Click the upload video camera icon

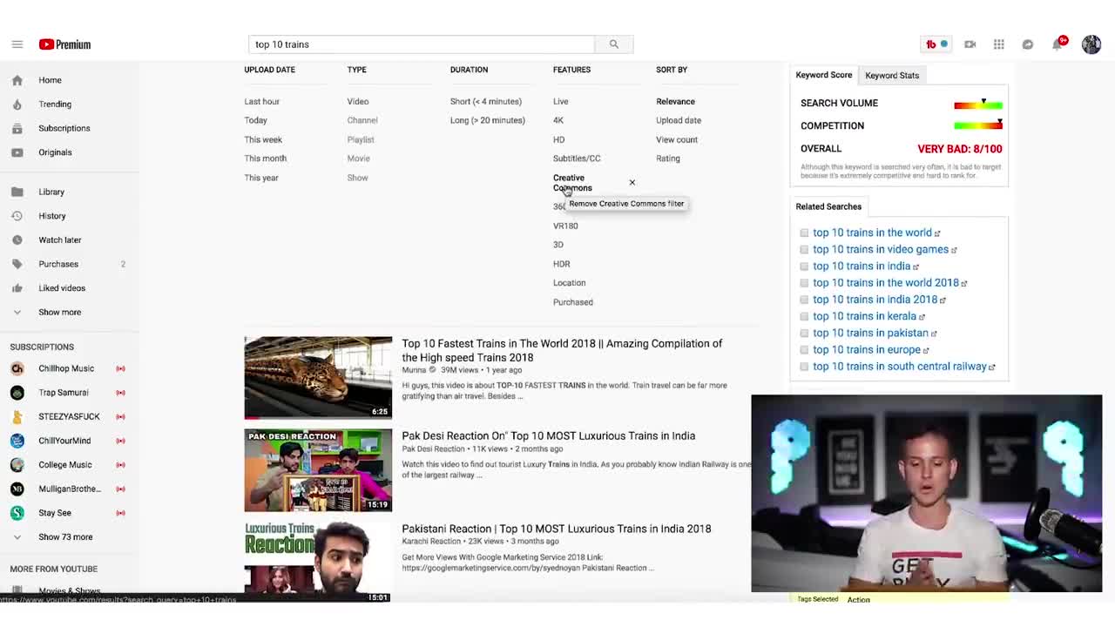click(970, 44)
